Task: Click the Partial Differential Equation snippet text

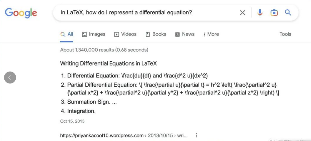Action: [x=173, y=89]
